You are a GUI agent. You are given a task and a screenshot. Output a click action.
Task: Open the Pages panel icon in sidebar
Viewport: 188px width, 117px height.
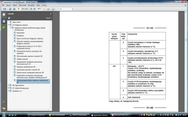[x=4, y=15]
